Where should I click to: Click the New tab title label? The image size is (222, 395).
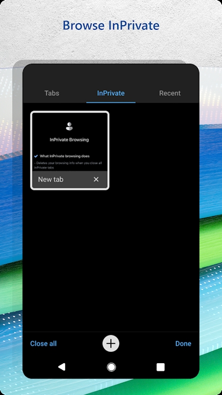(x=50, y=179)
